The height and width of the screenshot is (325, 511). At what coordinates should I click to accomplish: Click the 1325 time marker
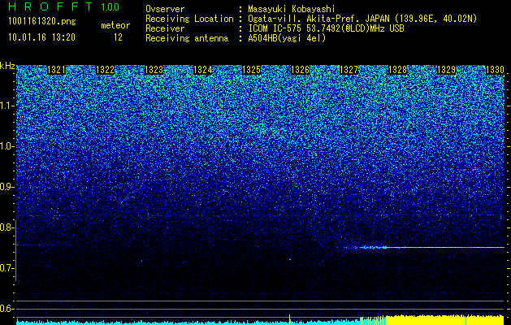252,70
